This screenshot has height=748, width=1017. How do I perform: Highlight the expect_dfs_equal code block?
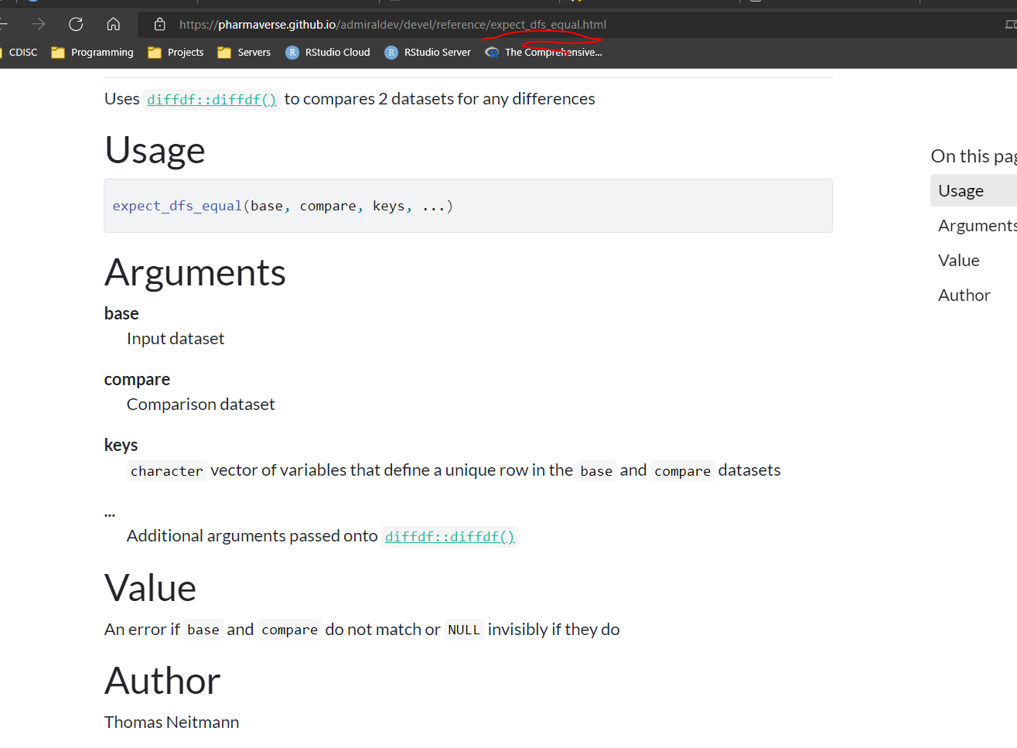point(283,206)
